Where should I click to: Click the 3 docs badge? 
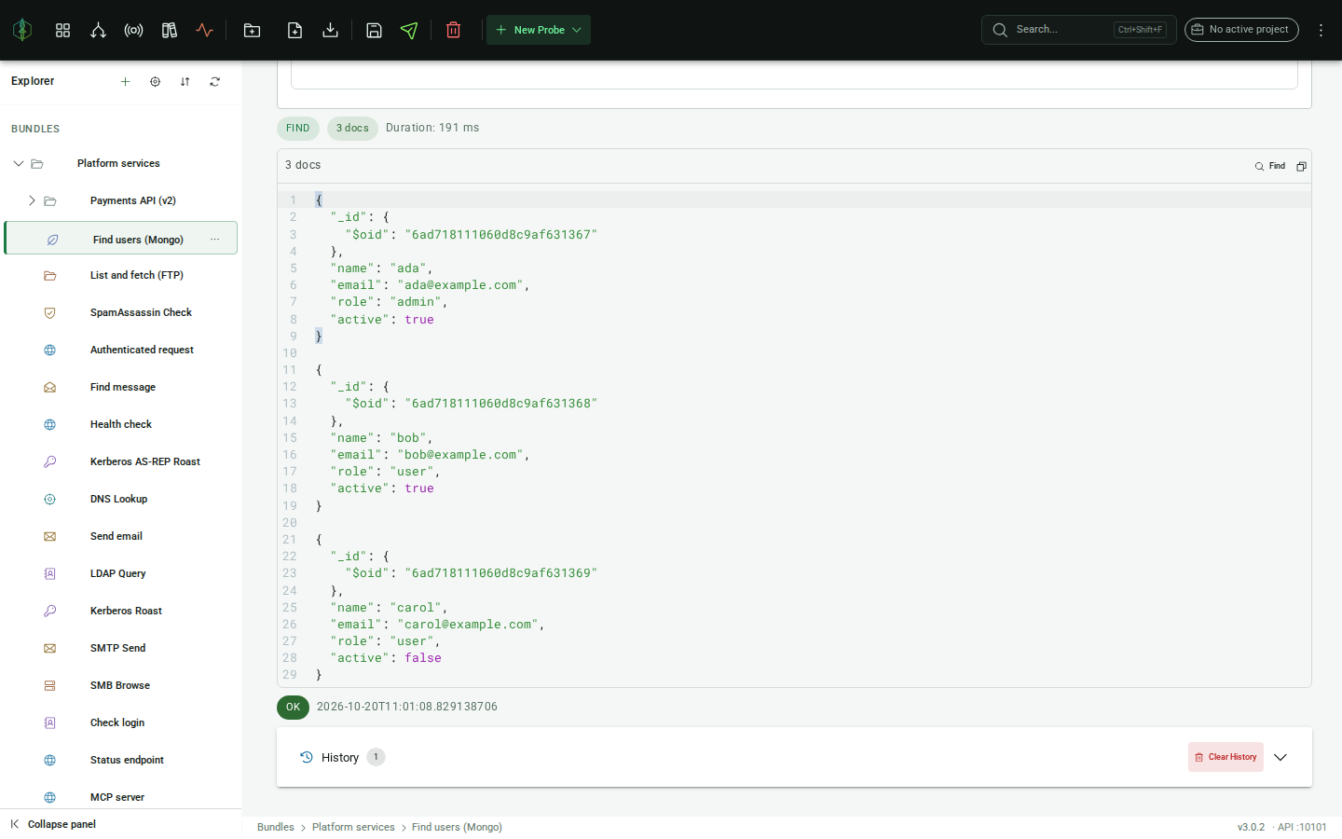coord(352,128)
